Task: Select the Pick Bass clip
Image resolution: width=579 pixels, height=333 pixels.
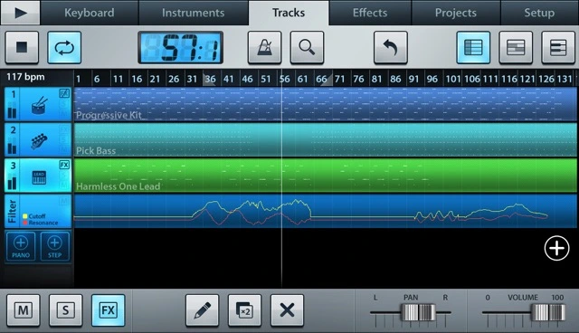Action: (x=326, y=140)
